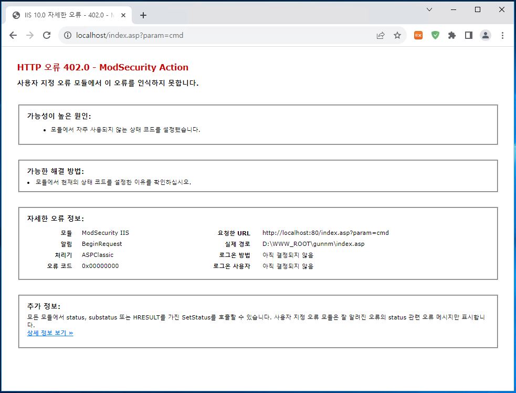
Task: Click the HTTP 오류 402.0 heading
Action: coord(103,67)
